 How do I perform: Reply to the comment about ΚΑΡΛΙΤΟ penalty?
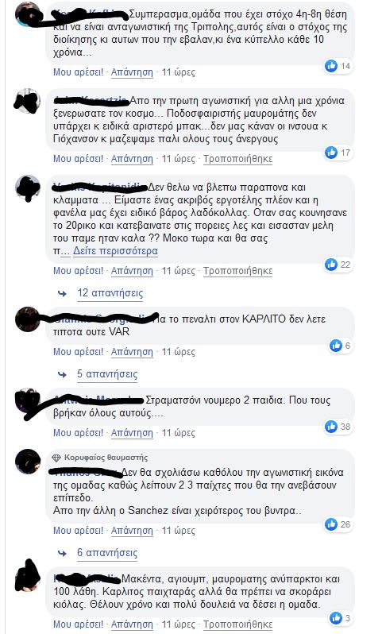click(x=132, y=352)
